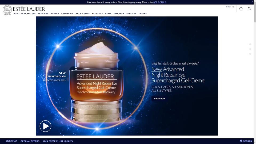Click the Sign In link
This screenshot has height=144, width=256.
[x=230, y=7]
